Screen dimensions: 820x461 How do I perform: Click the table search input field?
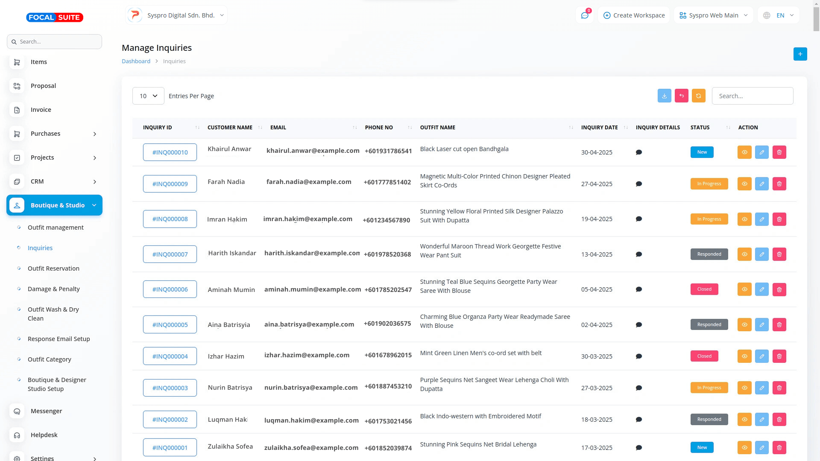click(x=752, y=96)
